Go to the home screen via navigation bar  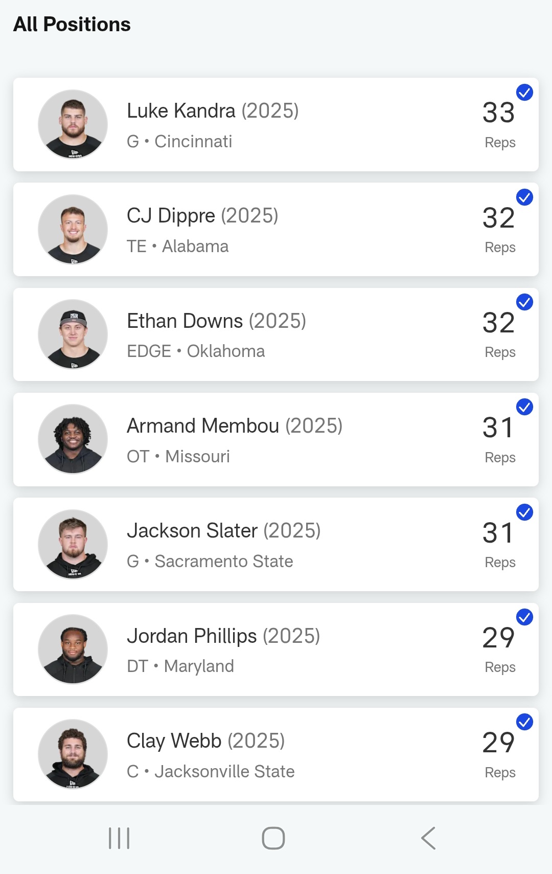[273, 838]
